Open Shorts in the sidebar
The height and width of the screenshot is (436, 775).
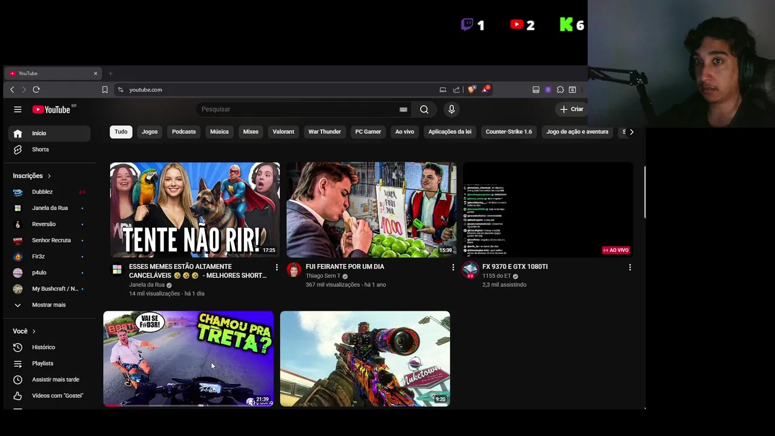[x=49, y=150]
